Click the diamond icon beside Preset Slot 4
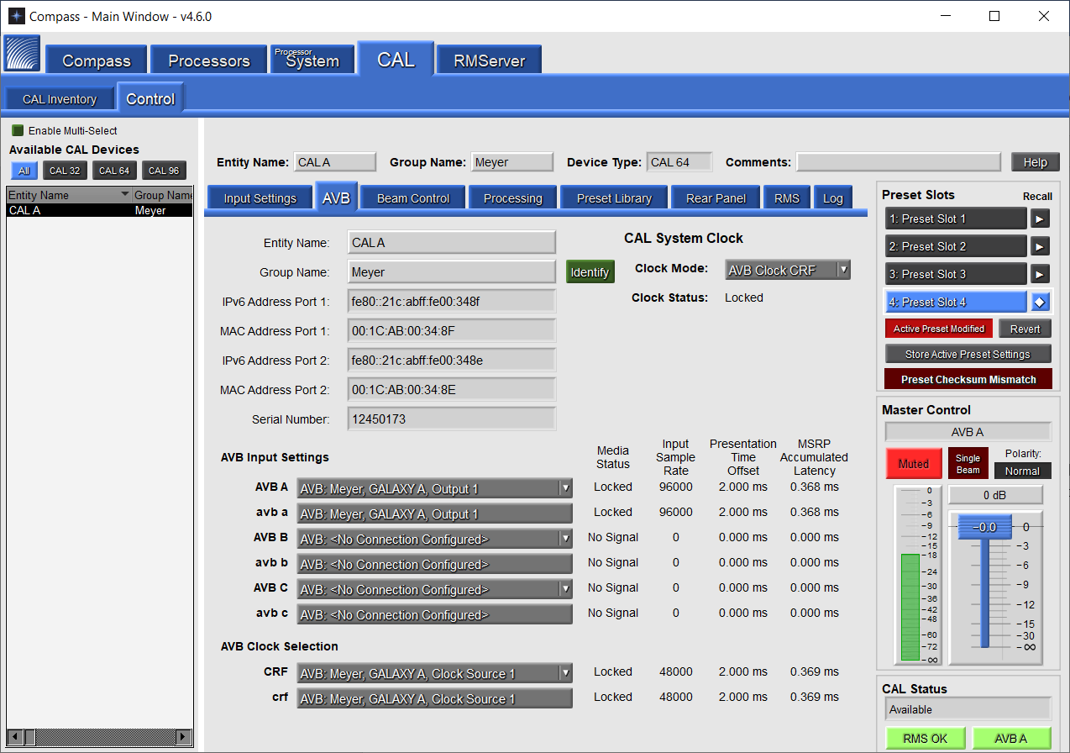 pos(1040,303)
